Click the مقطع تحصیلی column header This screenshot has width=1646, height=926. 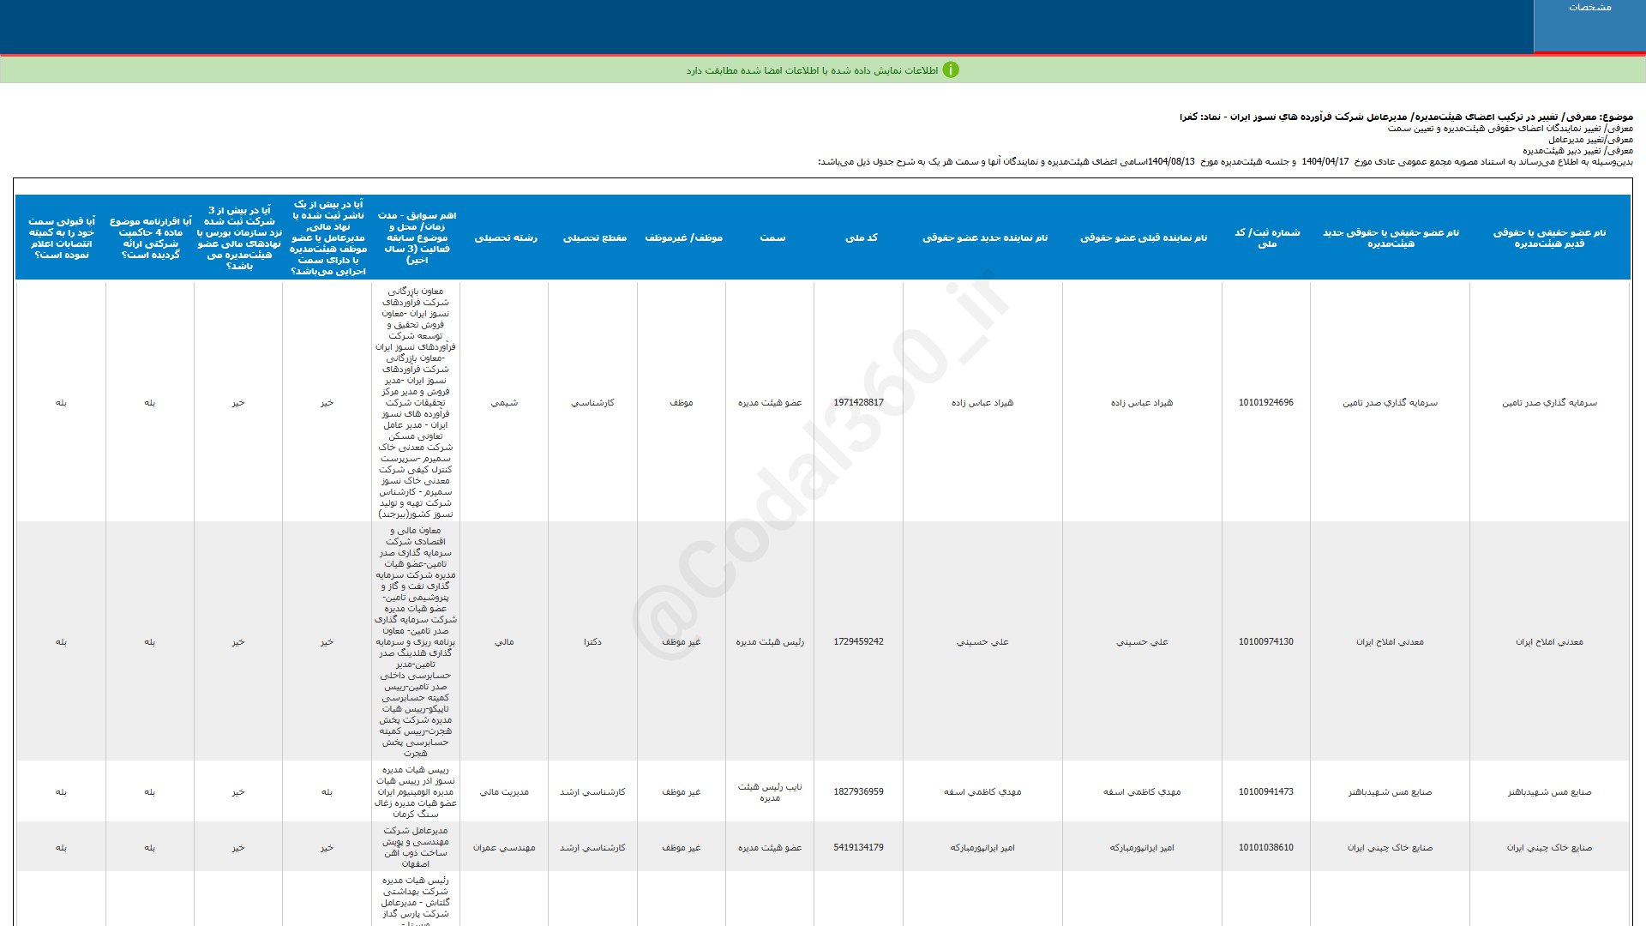click(594, 238)
